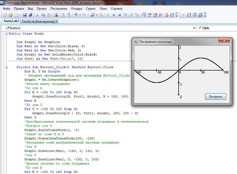
Task: Click the Show Next Statement arrow icon
Action: [x=183, y=15]
